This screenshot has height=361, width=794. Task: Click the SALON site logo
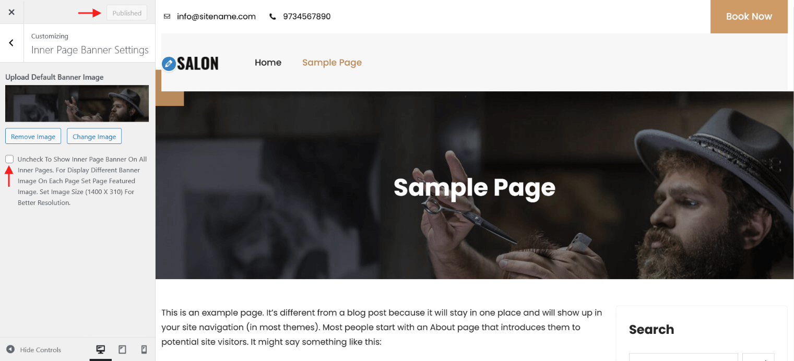click(197, 64)
